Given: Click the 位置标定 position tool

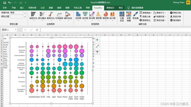Looking at the screenshot, I should pos(122,17).
